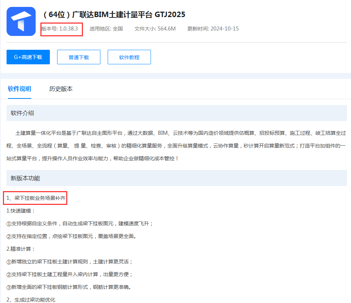
Task: Click the title 广联达BIM土建计量平台 GTJ2025
Action: coord(114,15)
